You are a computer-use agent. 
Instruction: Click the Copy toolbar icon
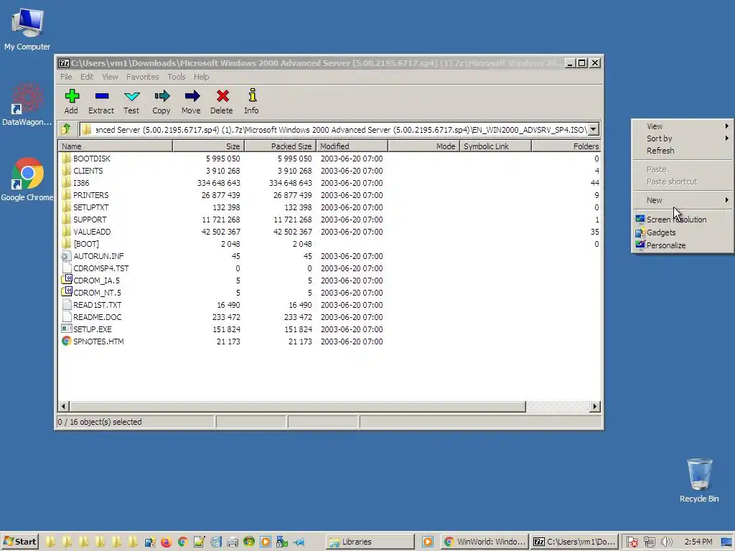161,97
